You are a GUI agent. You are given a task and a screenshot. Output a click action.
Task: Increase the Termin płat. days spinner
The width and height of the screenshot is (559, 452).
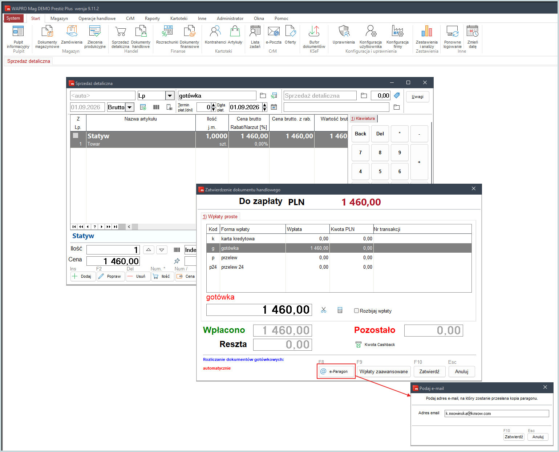click(214, 105)
